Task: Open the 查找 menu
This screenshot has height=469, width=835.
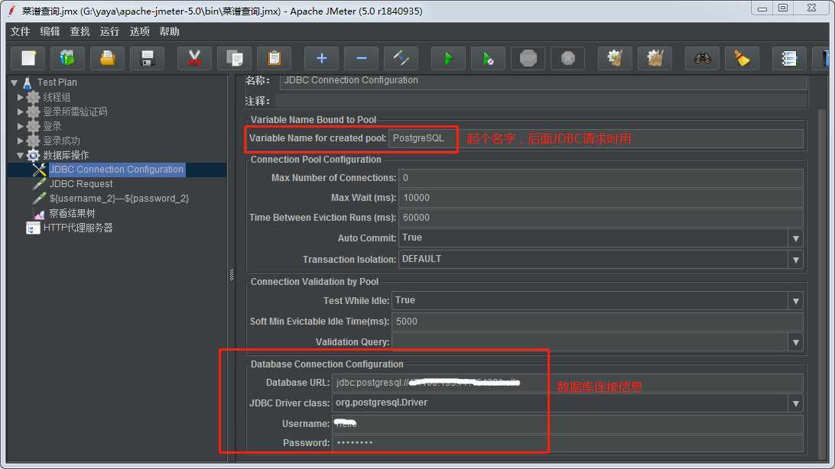Action: (80, 31)
